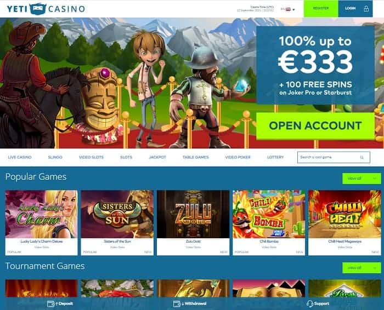384x310 pixels.
Task: Open Zulu Gold game thumbnail
Action: click(x=193, y=214)
